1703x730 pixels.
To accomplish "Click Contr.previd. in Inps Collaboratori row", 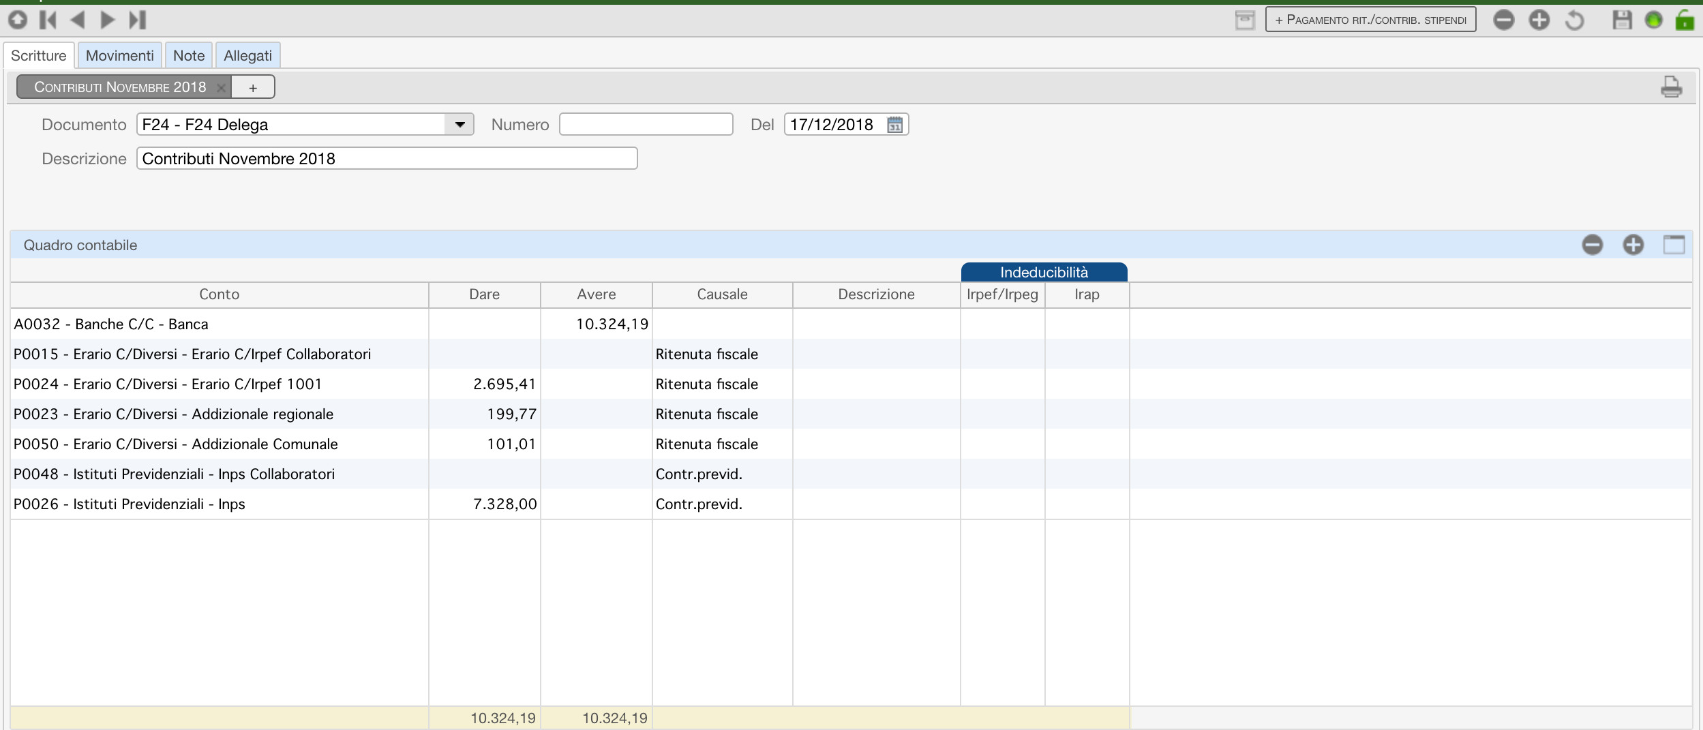I will (x=699, y=474).
